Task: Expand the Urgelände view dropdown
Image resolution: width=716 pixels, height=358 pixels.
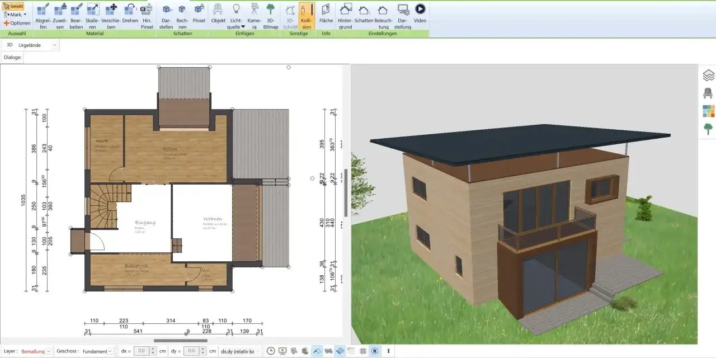Action: pyautogui.click(x=54, y=45)
